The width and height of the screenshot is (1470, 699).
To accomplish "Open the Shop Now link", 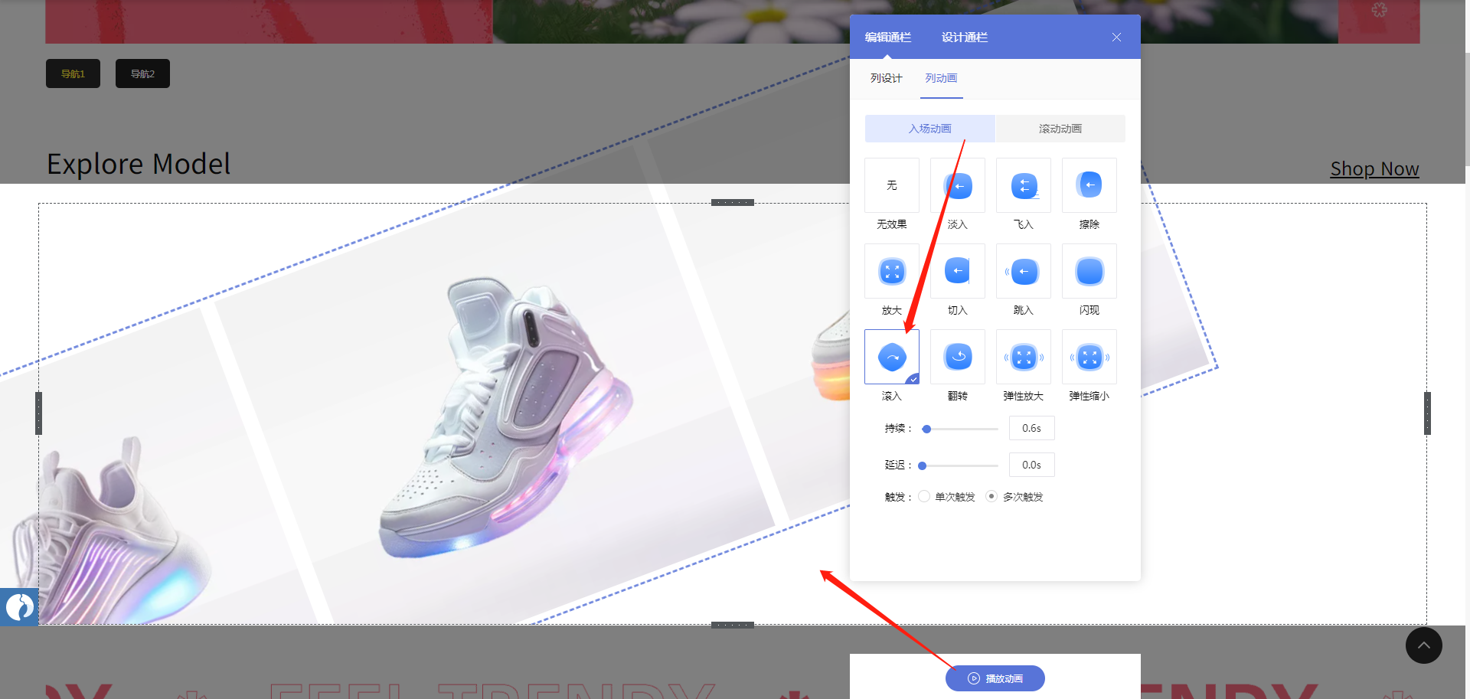I will pos(1375,168).
